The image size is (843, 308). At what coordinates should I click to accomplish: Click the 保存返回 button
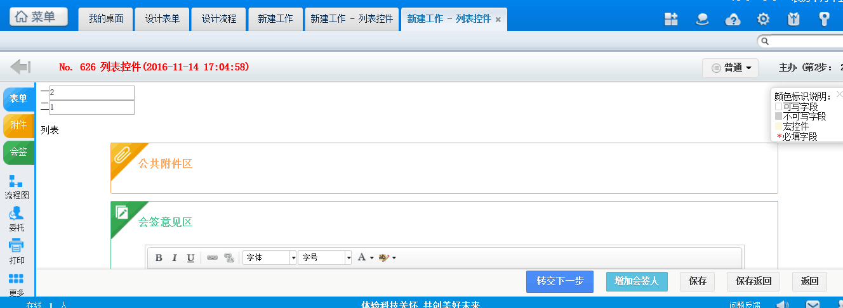click(753, 281)
